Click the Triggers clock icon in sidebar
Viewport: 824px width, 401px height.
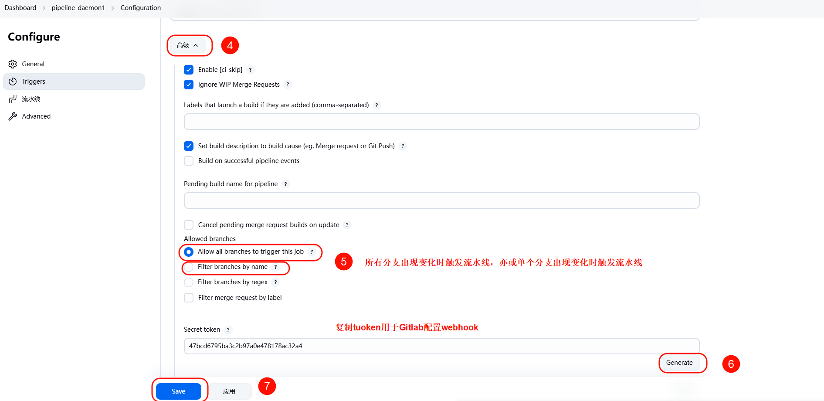click(13, 82)
